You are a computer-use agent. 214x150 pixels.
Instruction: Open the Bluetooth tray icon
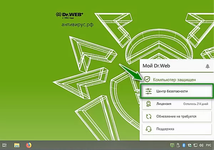click(184, 145)
